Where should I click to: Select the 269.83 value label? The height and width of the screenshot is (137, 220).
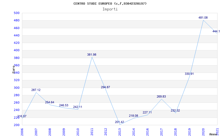click(161, 96)
